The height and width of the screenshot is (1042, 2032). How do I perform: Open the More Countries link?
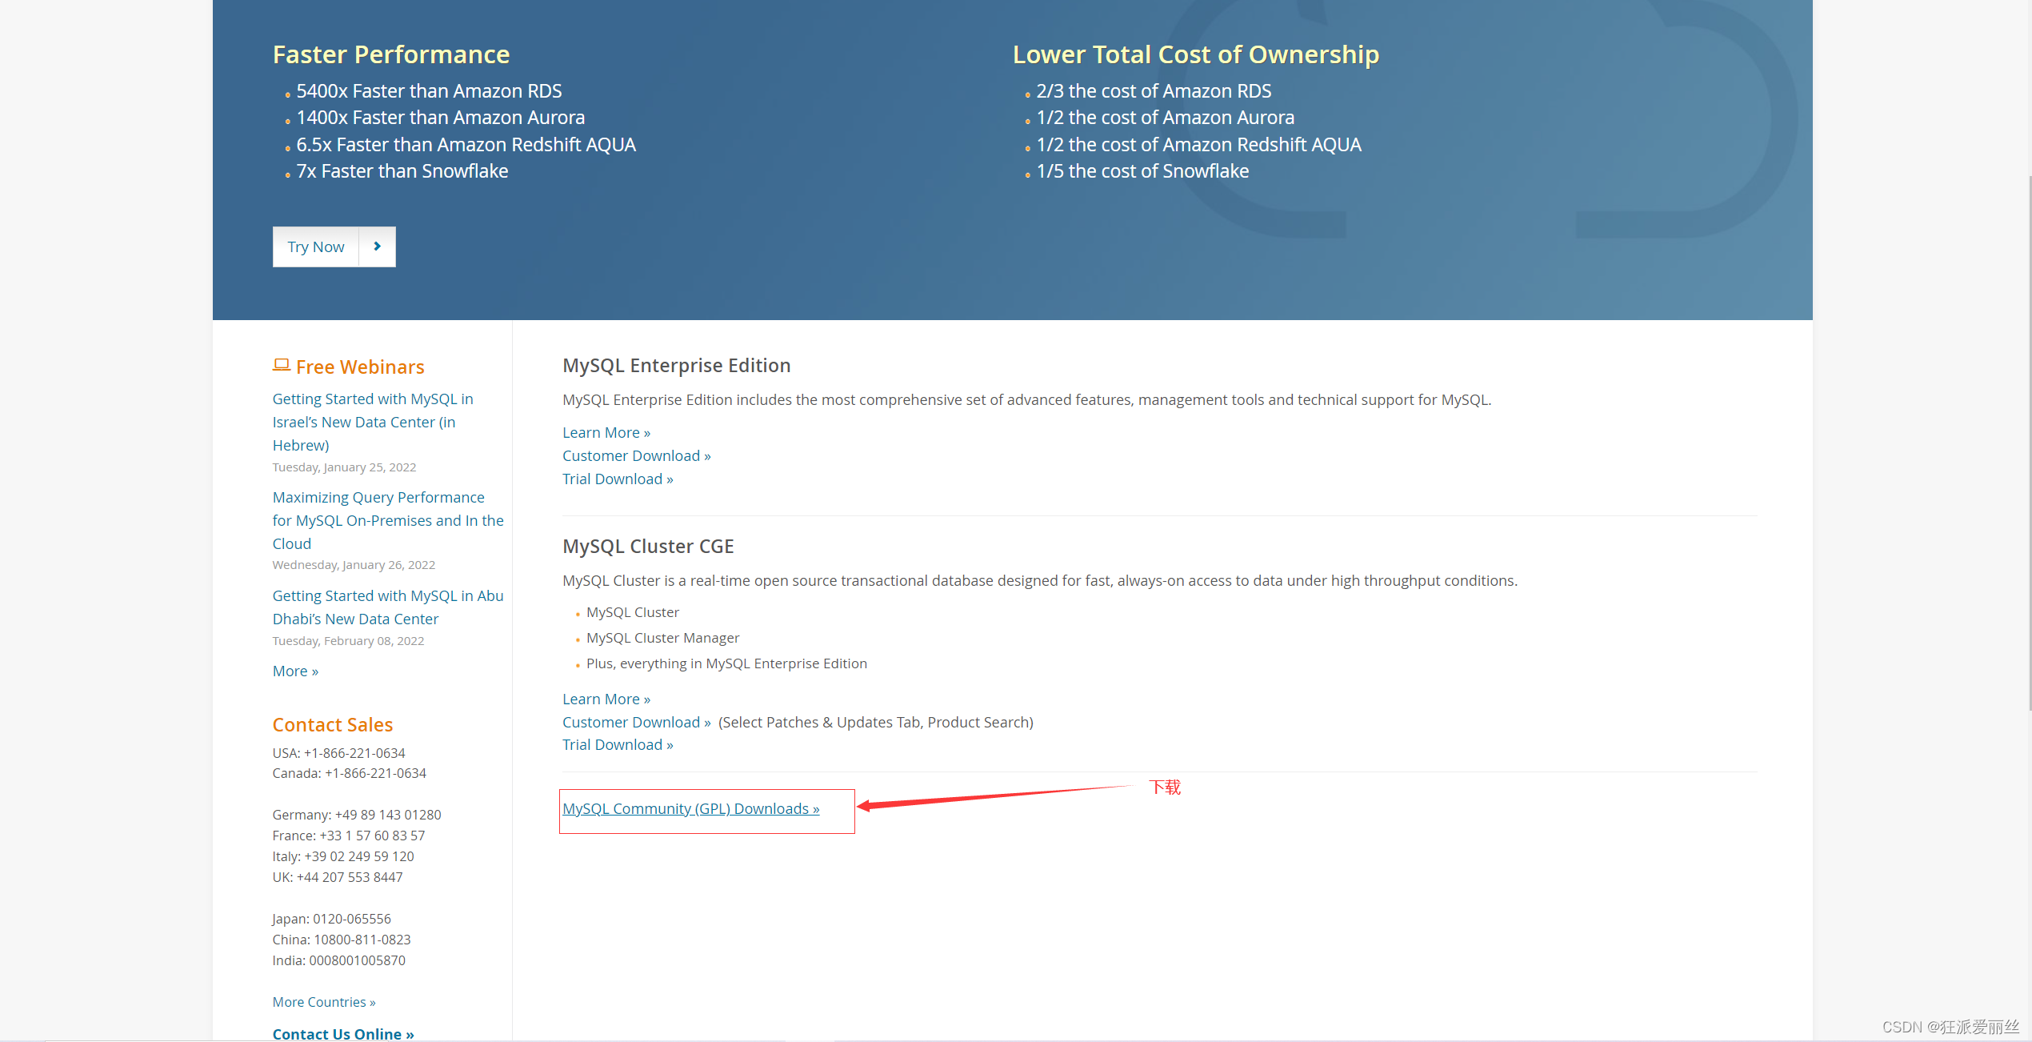coord(323,1002)
